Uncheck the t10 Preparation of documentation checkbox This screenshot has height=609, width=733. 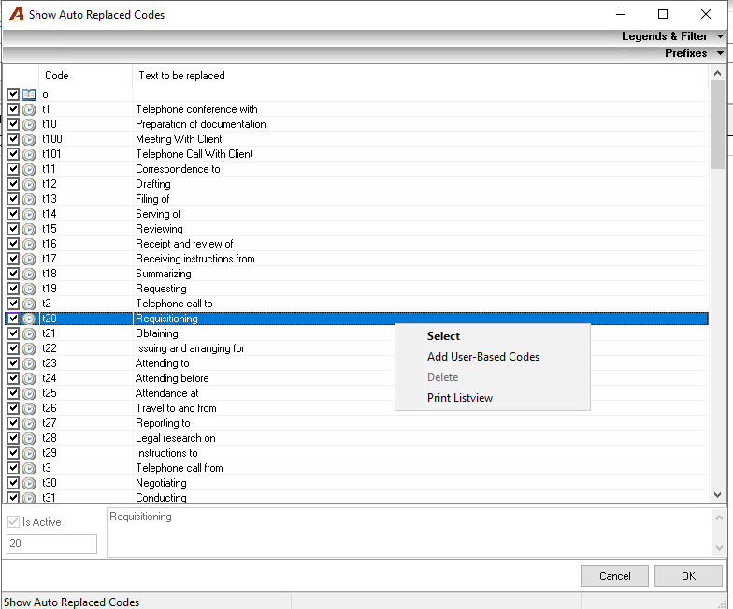coord(13,124)
